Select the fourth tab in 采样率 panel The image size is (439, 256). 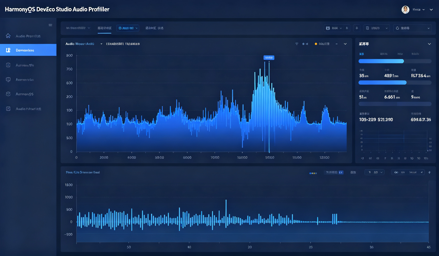pos(415,54)
